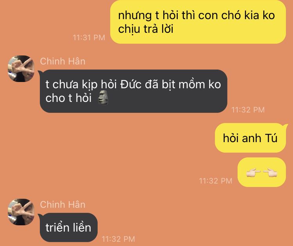The image size is (293, 246).
Task: Click the words 'chịu trả lời' in the top bubble
Action: (x=146, y=29)
